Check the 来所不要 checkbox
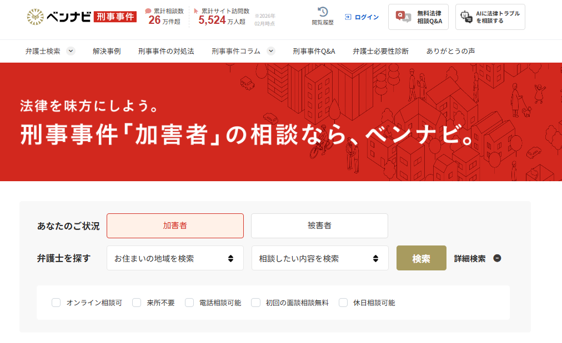Screen dimensions: 562x343 point(137,303)
